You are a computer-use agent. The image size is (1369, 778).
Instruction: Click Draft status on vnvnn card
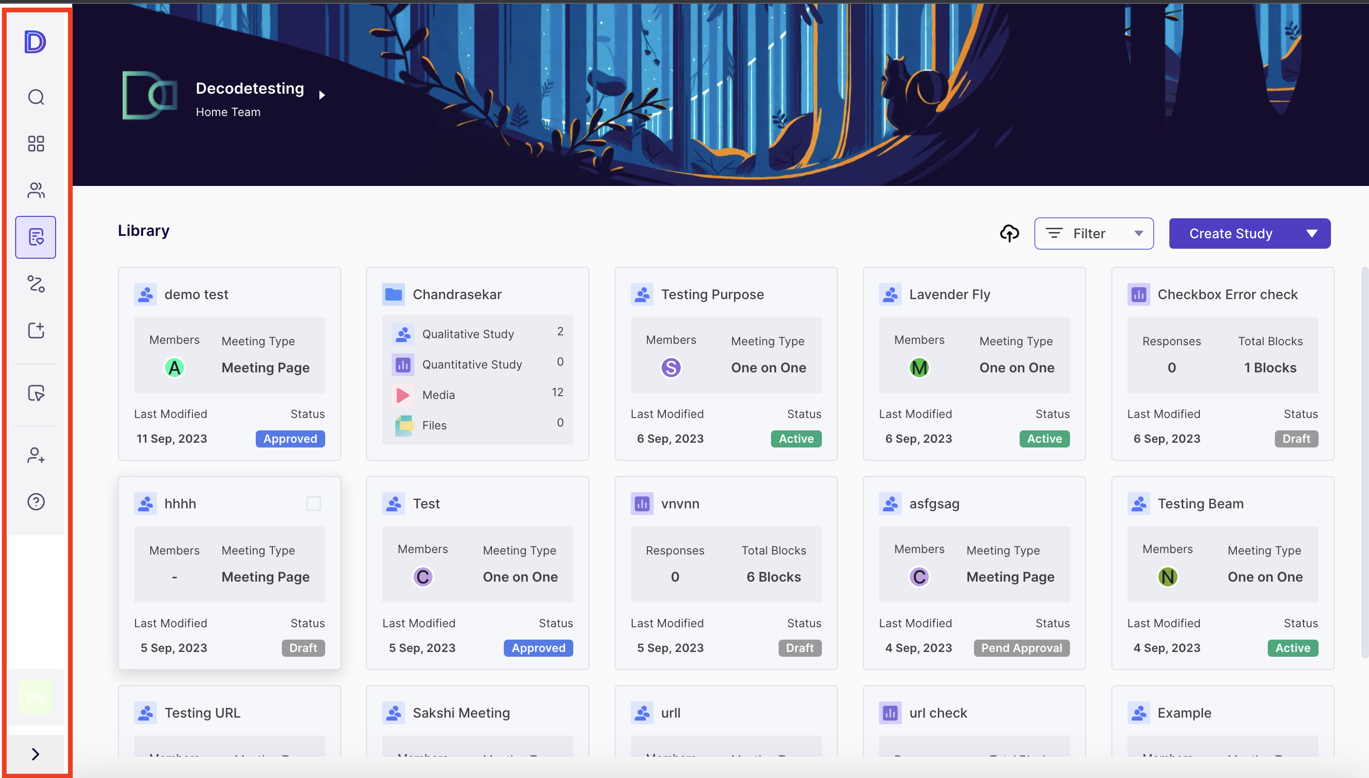click(799, 648)
